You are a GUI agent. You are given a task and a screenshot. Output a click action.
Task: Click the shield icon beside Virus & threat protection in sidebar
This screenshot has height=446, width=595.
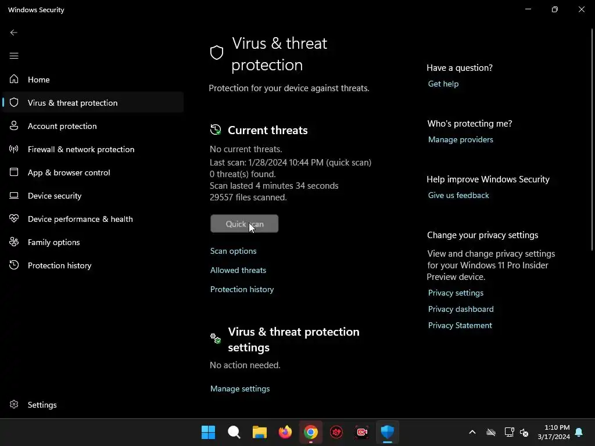coord(14,102)
